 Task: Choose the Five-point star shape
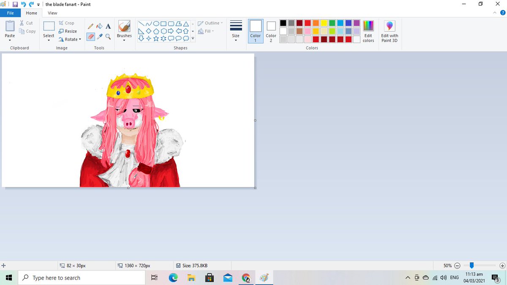point(156,38)
